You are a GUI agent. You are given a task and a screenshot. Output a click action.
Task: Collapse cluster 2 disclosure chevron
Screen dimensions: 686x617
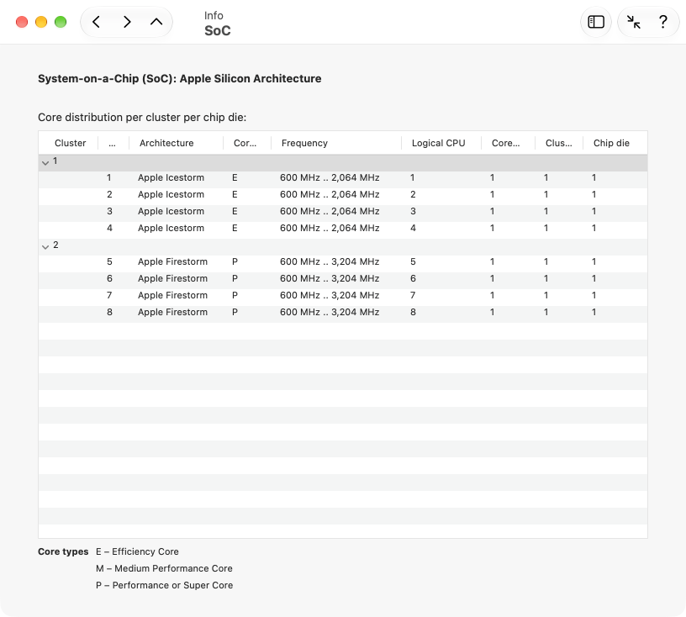click(x=45, y=247)
